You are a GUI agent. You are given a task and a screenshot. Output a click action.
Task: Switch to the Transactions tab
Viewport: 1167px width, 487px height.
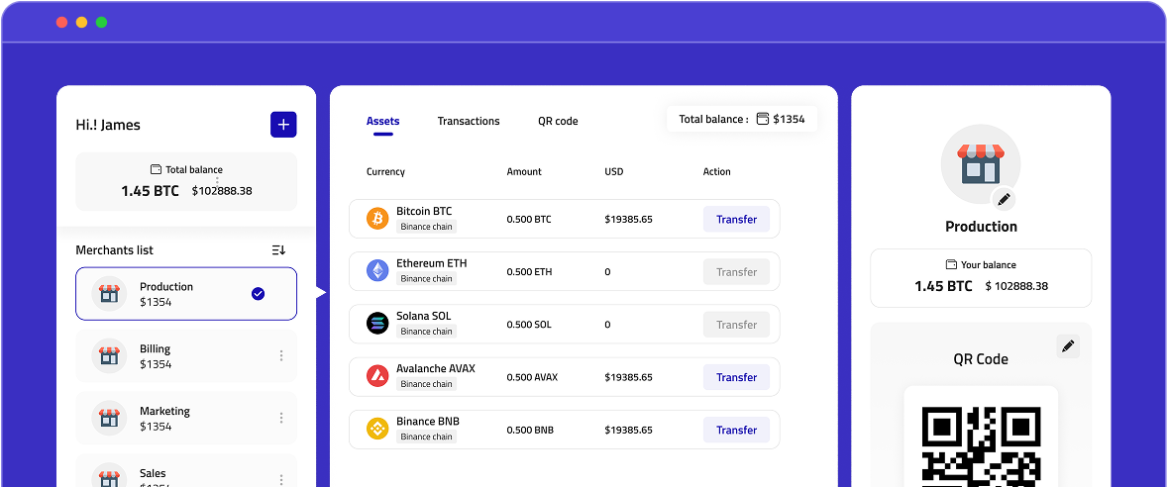tap(469, 121)
